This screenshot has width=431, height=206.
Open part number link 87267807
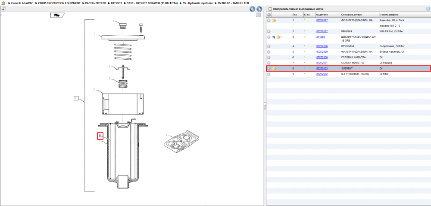322,20
